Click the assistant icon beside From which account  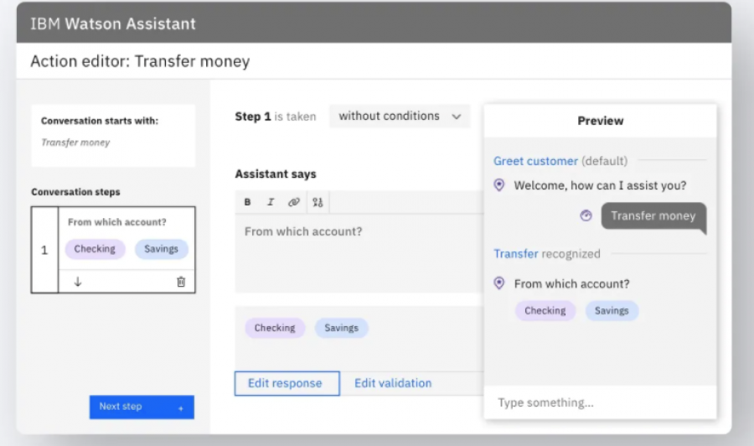(x=499, y=284)
